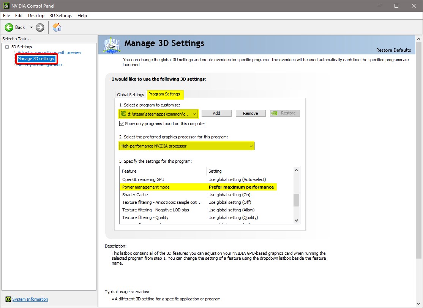
Task: Click Restore Defaults link
Action: point(394,50)
